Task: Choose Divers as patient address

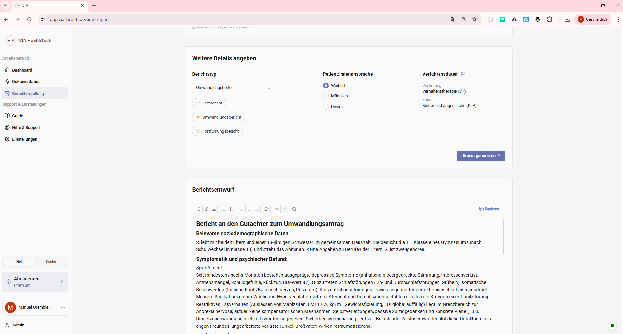Action: coord(326,107)
